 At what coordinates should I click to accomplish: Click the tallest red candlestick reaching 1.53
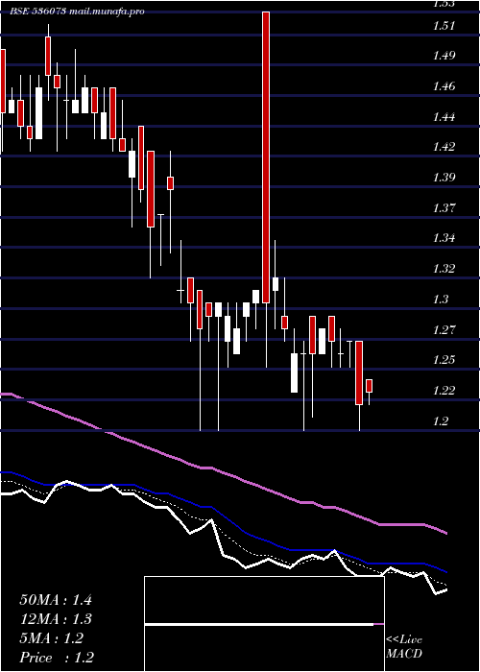(266, 157)
